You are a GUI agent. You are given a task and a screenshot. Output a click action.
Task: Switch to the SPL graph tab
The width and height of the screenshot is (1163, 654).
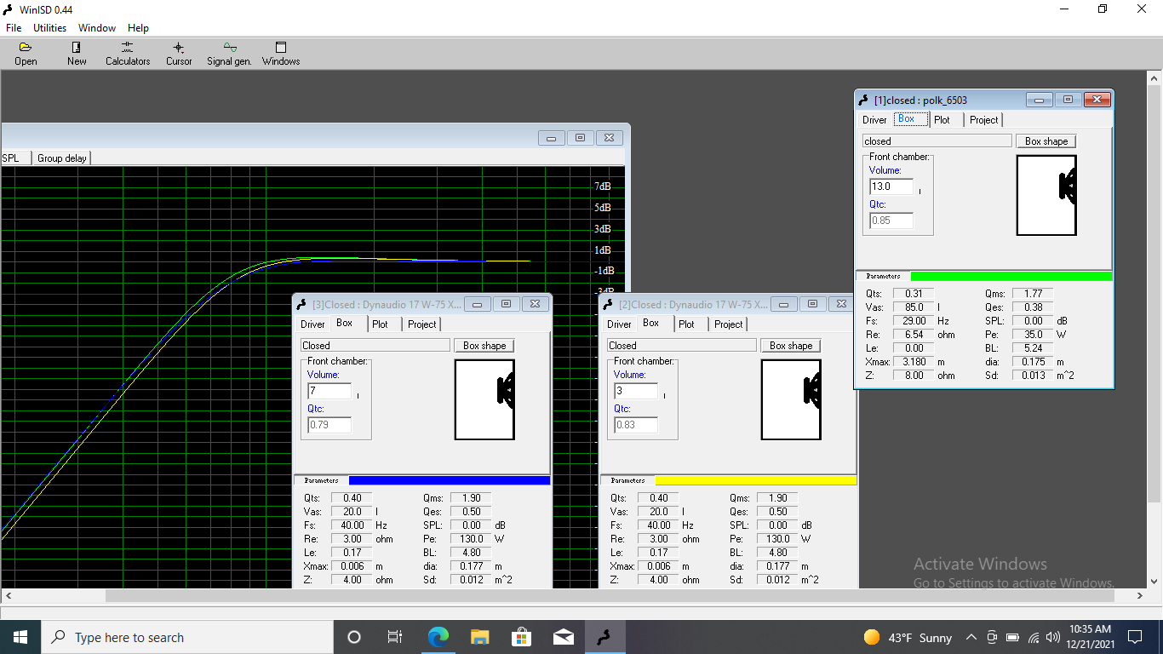pyautogui.click(x=14, y=158)
